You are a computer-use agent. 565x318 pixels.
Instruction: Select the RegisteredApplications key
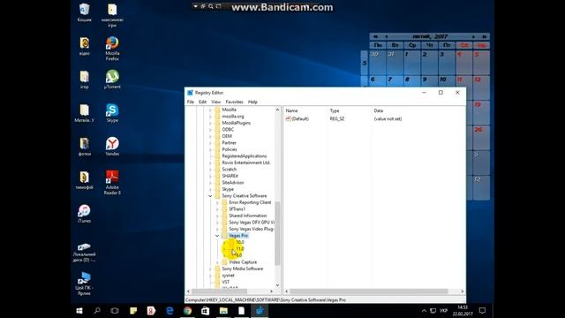click(x=245, y=156)
